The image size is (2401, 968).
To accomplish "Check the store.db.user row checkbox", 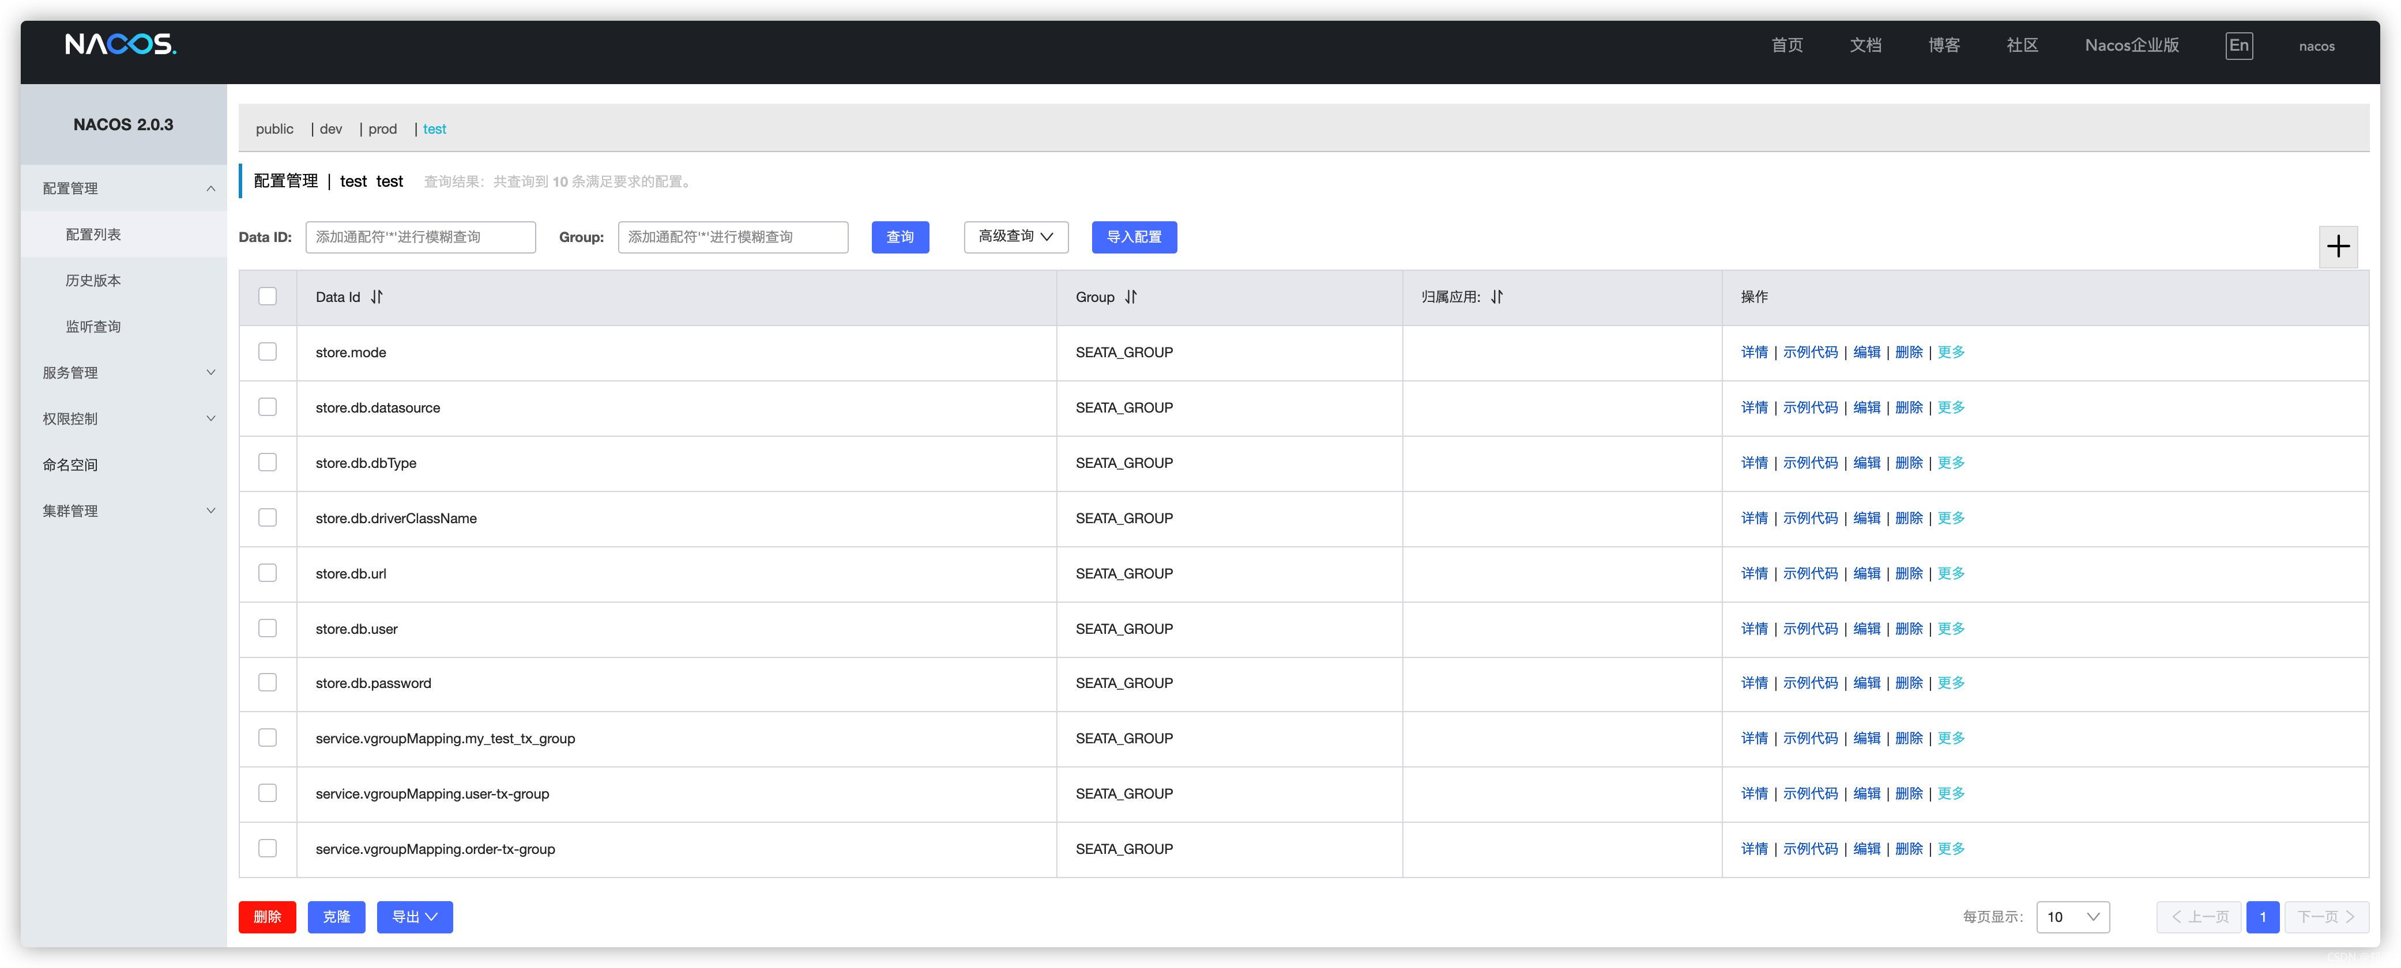I will click(268, 628).
